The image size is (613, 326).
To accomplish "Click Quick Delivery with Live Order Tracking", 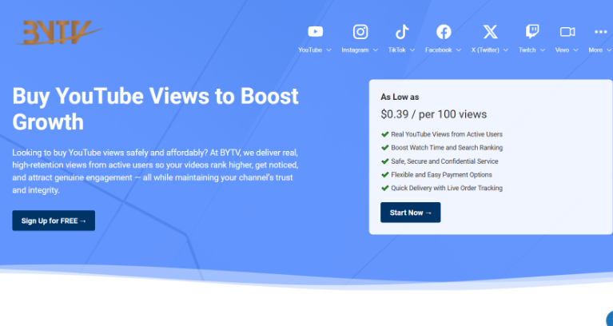I will click(447, 188).
